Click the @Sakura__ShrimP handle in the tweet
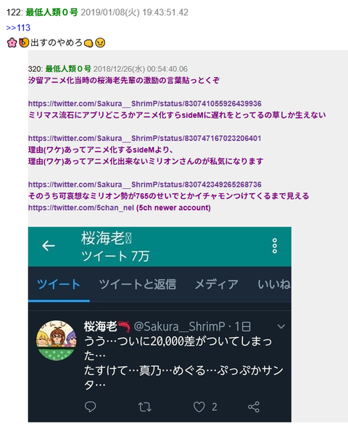348x430 pixels. (x=179, y=326)
